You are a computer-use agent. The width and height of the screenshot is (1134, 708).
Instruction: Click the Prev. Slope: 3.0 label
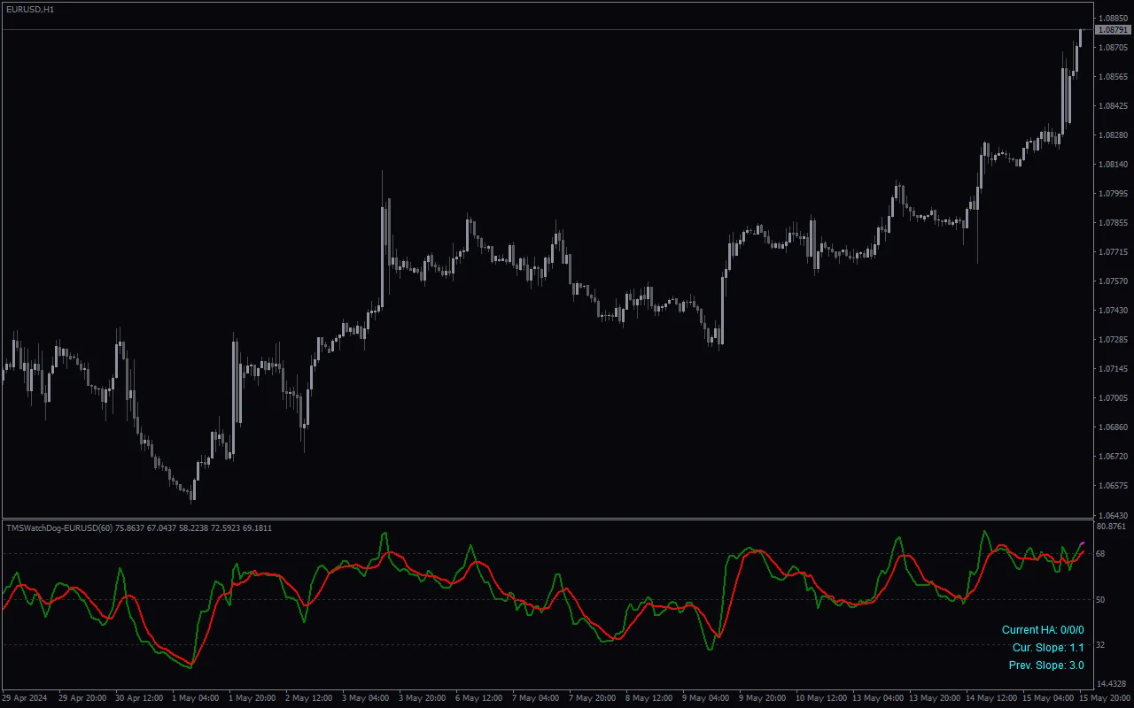(x=1049, y=665)
